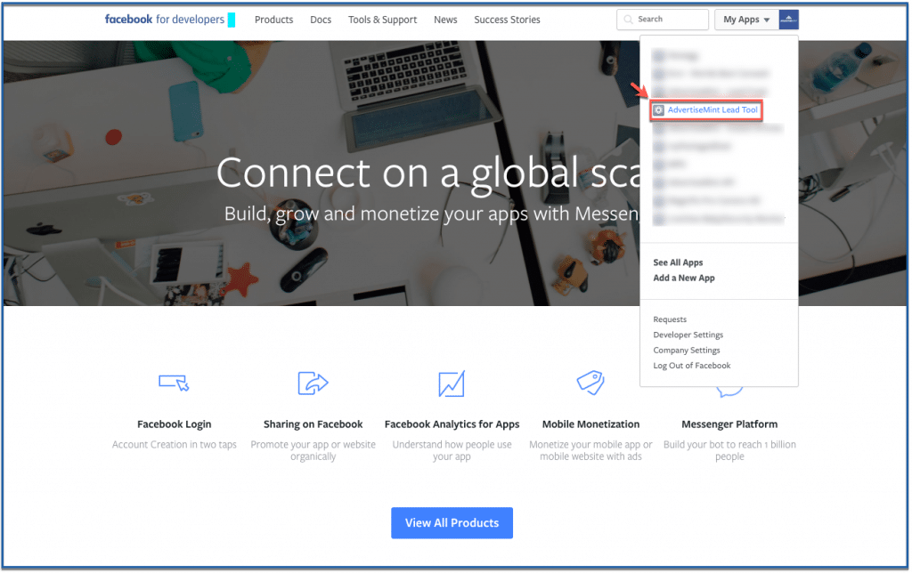Viewport: 912px width, 573px height.
Task: Click the Facebook for developers logo
Action: coord(165,20)
